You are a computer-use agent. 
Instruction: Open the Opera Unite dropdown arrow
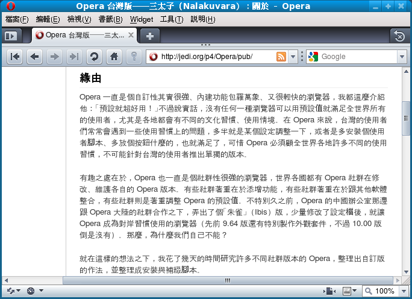coord(41,291)
